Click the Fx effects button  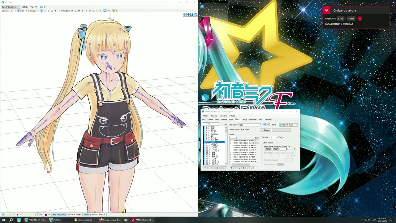click(117, 11)
